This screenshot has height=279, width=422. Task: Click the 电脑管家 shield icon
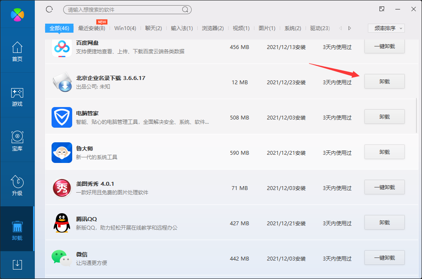coord(62,117)
